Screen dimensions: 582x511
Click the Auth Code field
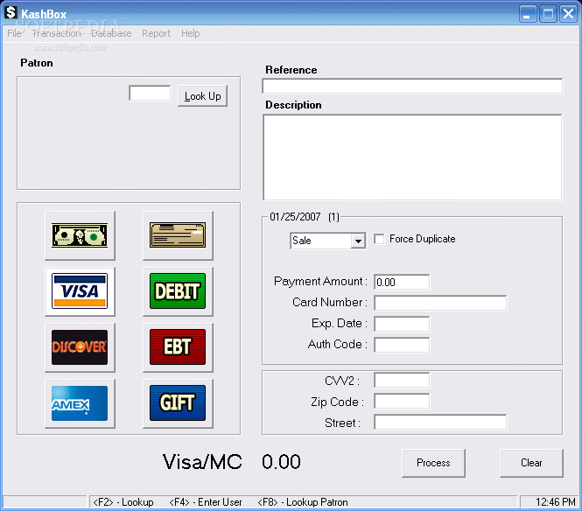point(402,345)
